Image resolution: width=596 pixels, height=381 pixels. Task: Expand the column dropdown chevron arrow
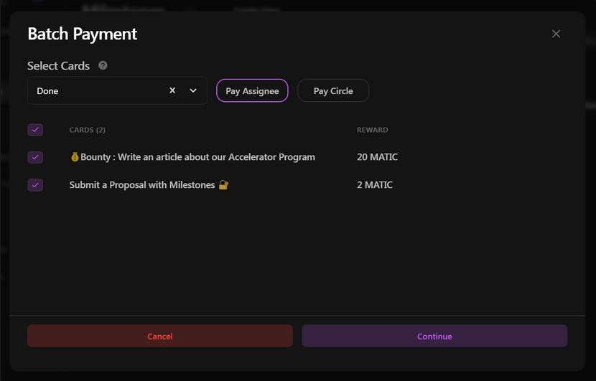(193, 90)
